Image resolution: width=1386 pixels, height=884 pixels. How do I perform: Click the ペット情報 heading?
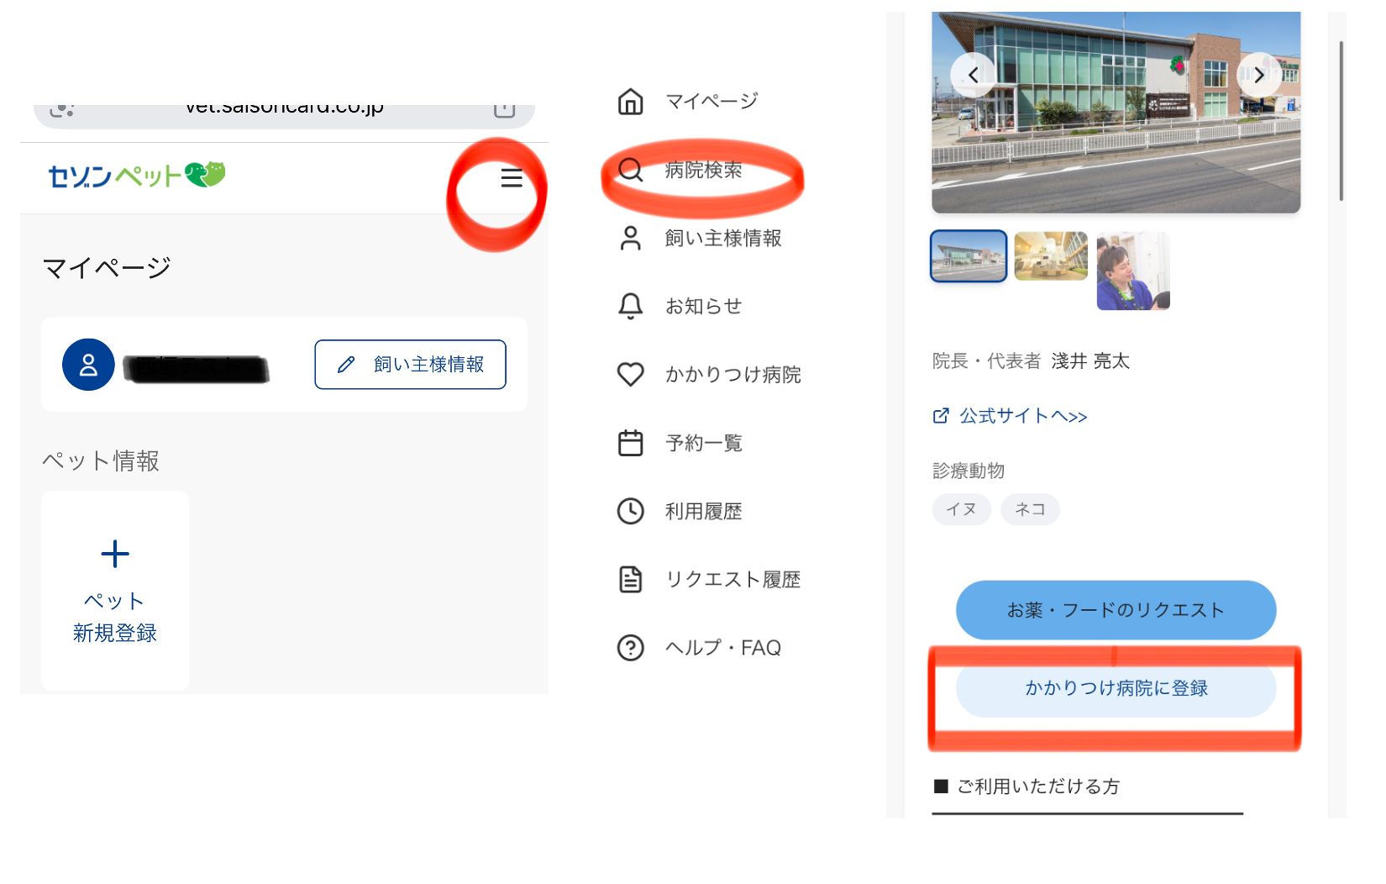(101, 460)
